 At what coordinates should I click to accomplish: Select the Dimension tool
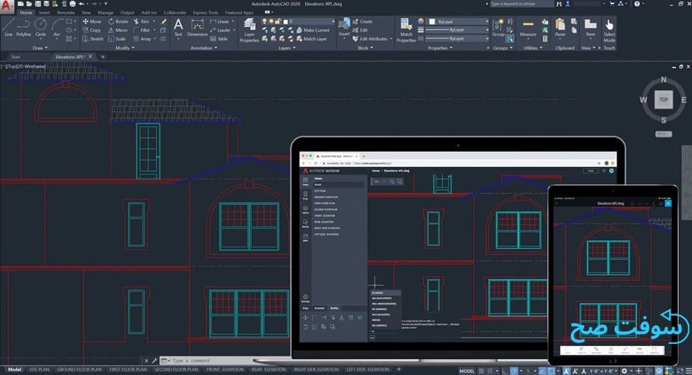(197, 28)
